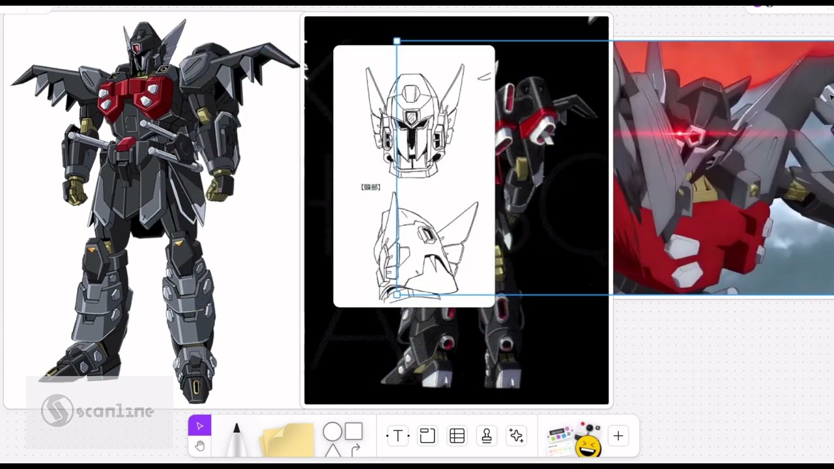This screenshot has width=834, height=469.
Task: Select the red-eyed robot close-up image
Action: pyautogui.click(x=723, y=168)
